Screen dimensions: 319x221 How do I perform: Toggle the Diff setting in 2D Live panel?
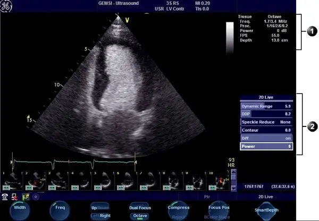coord(266,137)
